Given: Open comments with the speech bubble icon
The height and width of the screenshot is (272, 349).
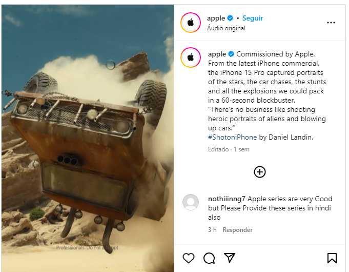Looking at the screenshot, I should (x=209, y=258).
